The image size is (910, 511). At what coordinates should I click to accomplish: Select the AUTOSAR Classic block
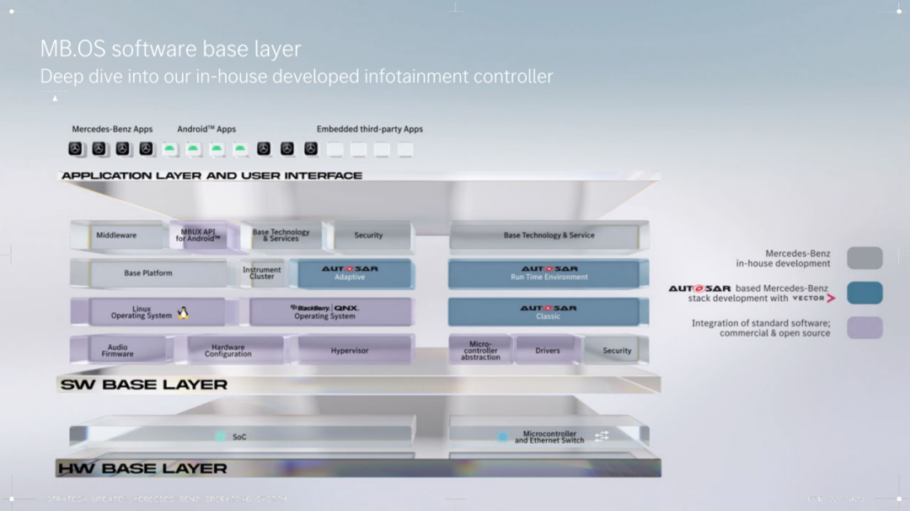click(x=549, y=312)
